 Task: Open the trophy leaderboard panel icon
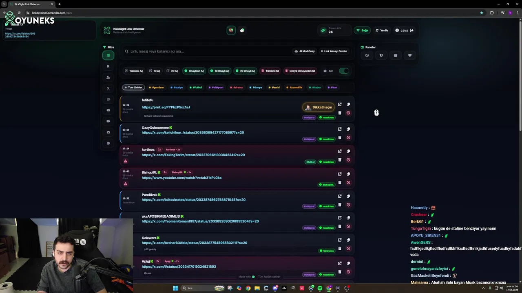pos(410,55)
